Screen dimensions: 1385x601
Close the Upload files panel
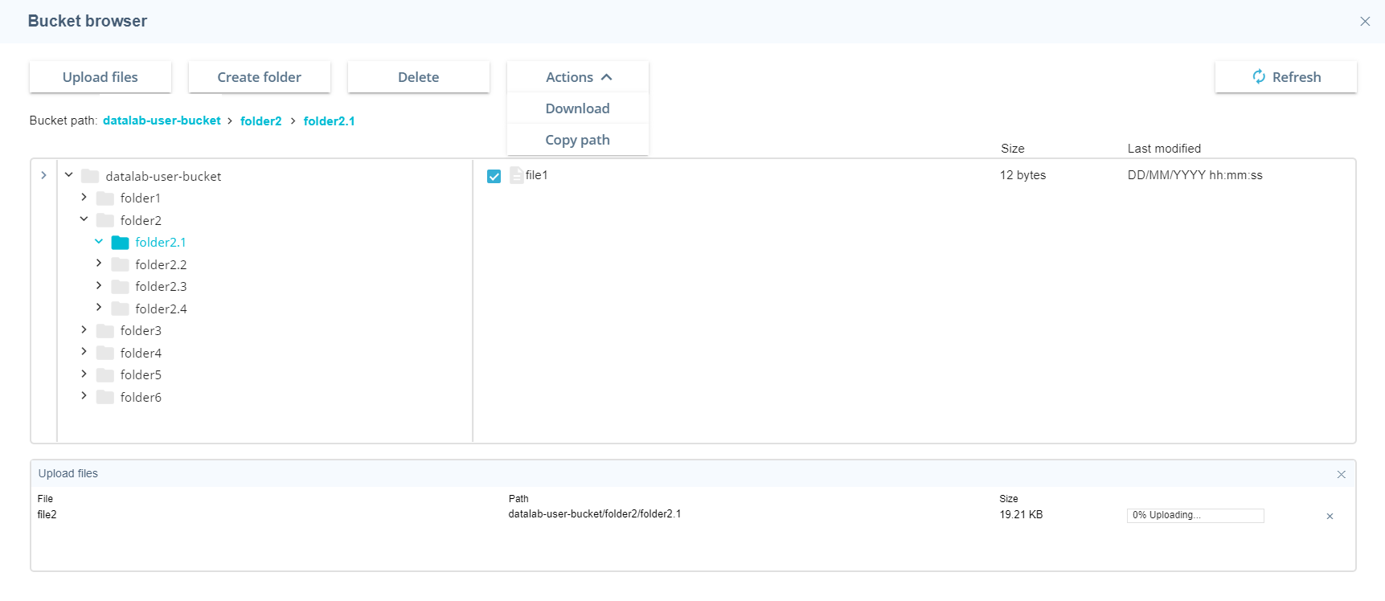(x=1341, y=475)
